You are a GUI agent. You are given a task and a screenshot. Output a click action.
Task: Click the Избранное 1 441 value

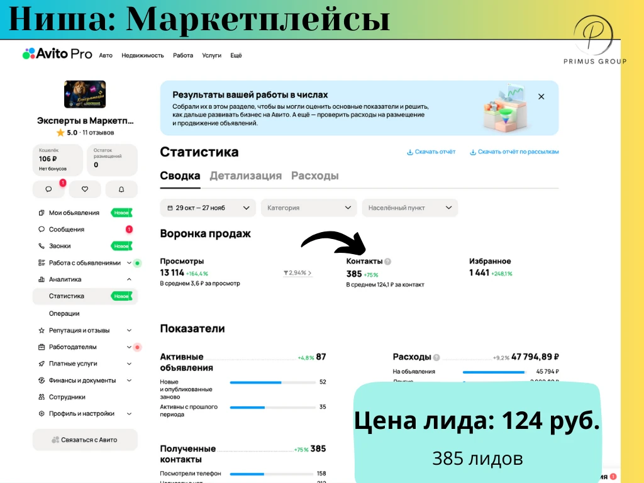click(479, 273)
